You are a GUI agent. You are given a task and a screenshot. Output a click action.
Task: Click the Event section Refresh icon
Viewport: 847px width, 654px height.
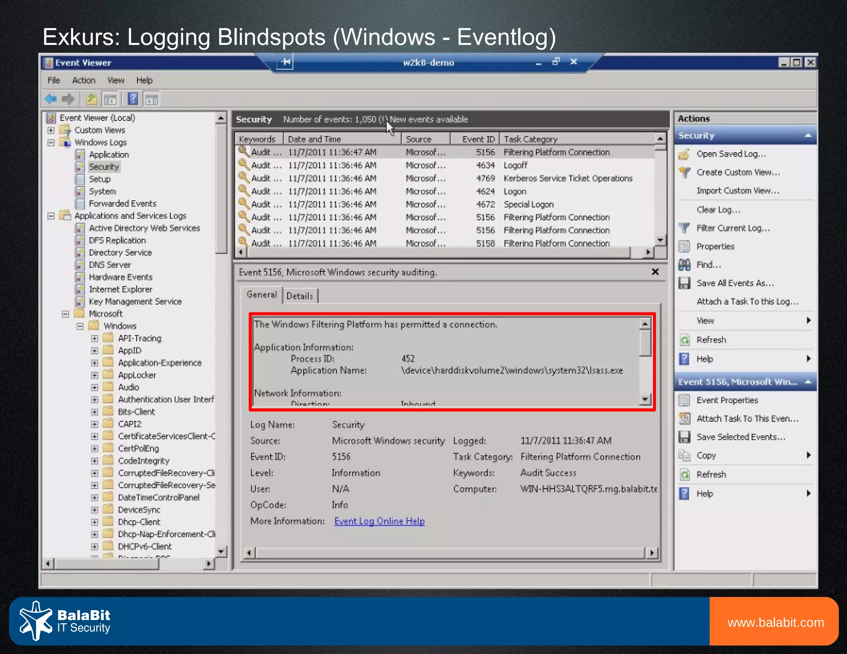pos(685,475)
